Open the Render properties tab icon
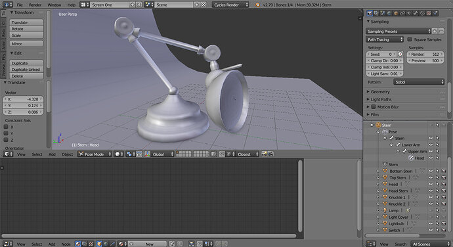Viewport: 453px width, 247px height. pos(370,13)
